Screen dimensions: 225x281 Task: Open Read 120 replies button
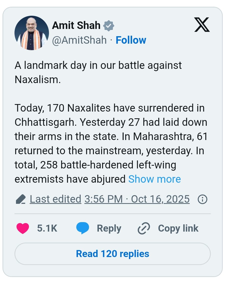(x=112, y=254)
